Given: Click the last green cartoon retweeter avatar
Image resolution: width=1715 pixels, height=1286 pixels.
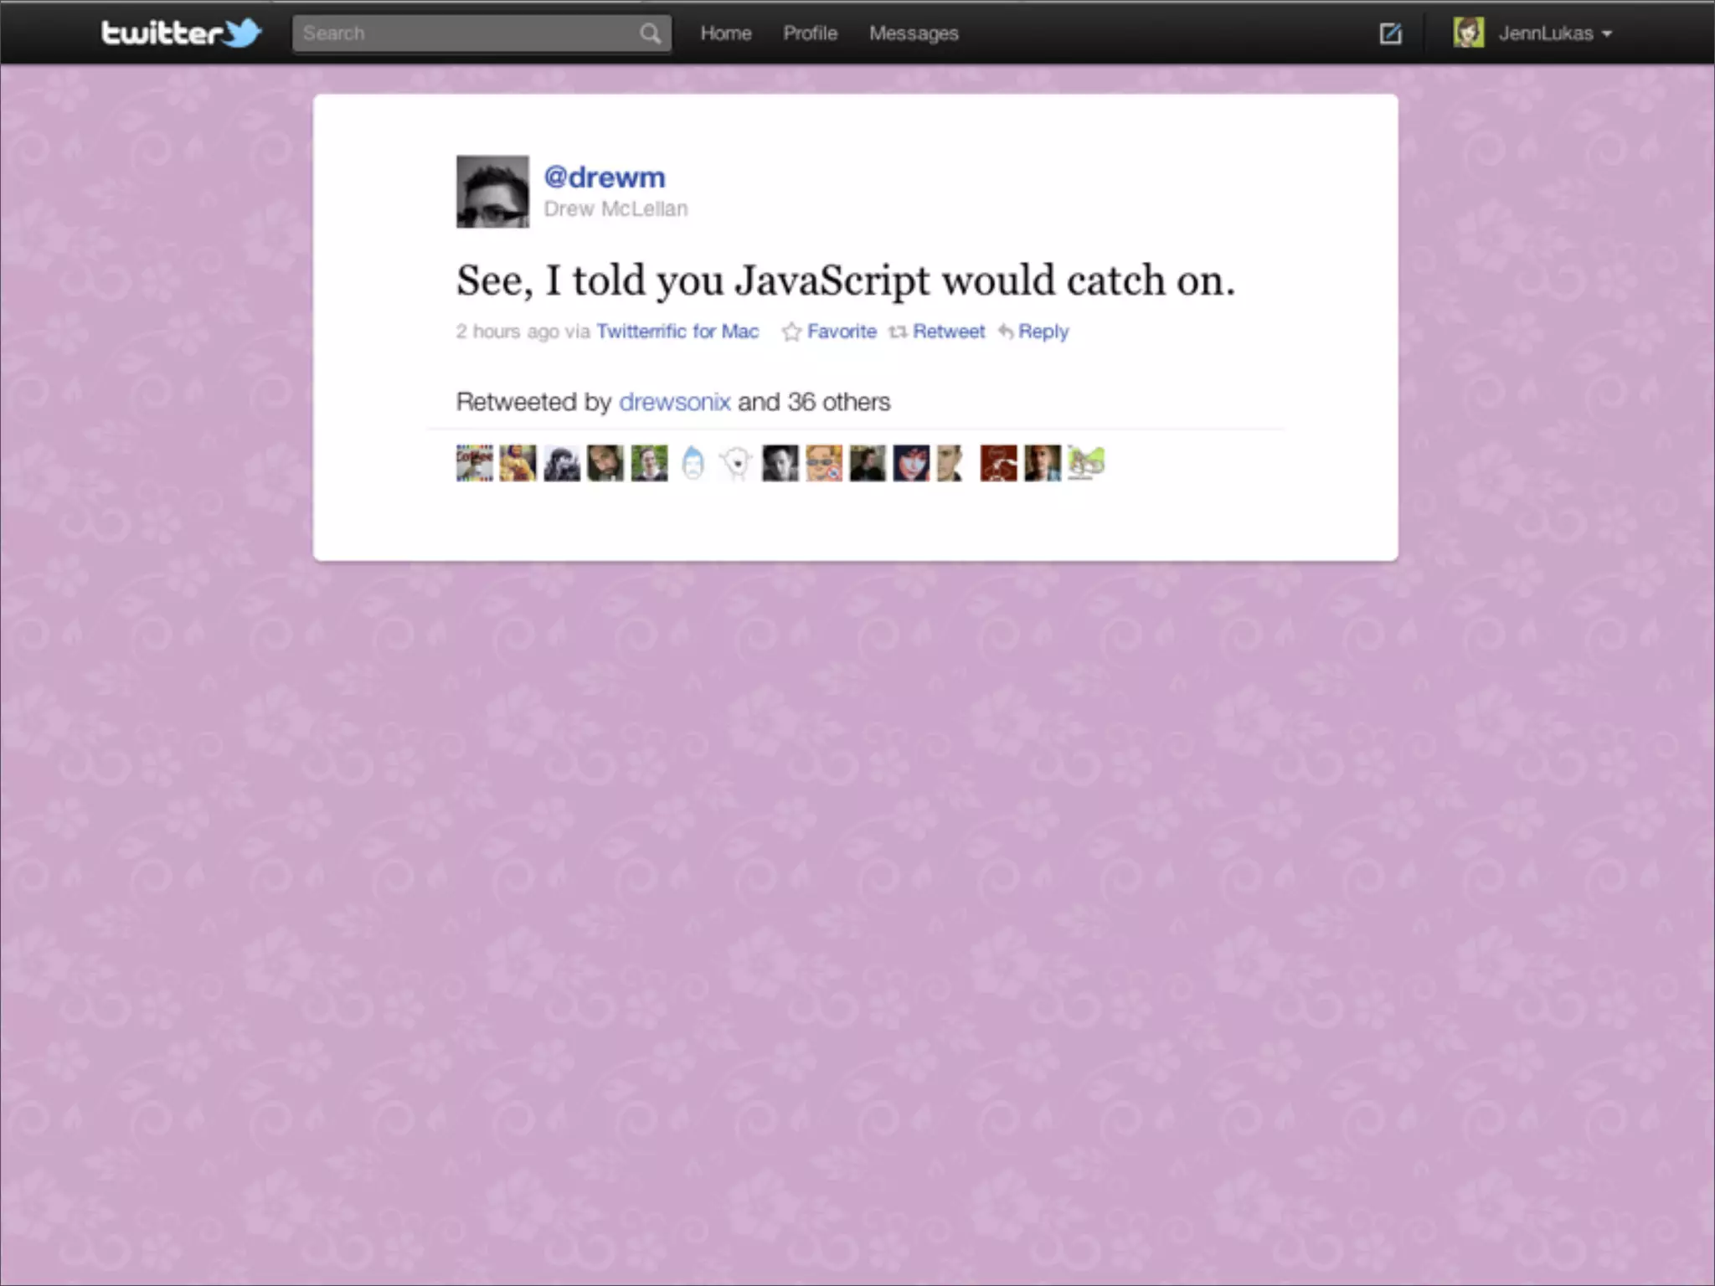Looking at the screenshot, I should (x=1086, y=463).
